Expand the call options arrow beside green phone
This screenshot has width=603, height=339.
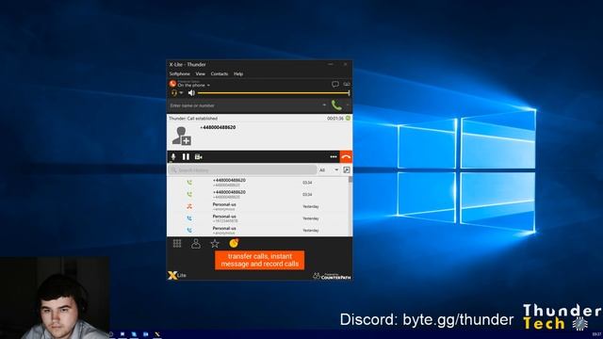pyautogui.click(x=348, y=105)
